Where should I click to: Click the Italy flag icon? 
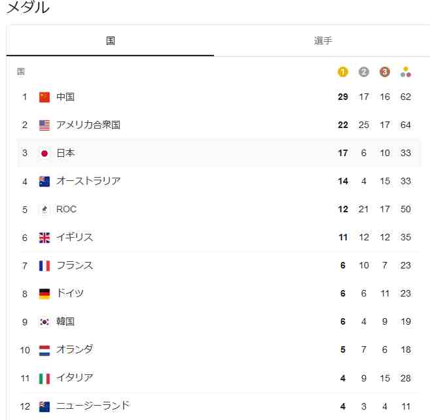(x=45, y=378)
